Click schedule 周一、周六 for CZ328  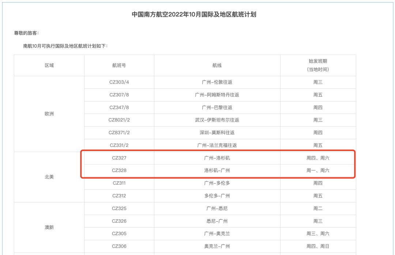[318, 170]
